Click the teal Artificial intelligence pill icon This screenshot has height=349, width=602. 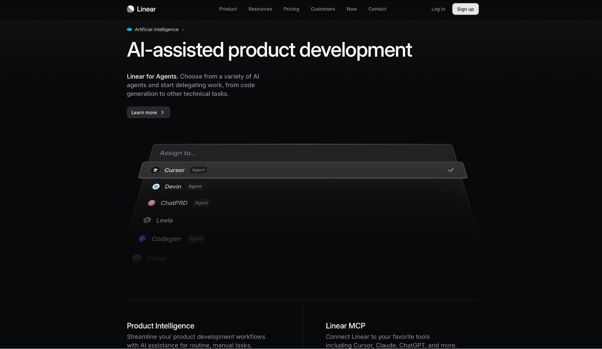(x=129, y=29)
